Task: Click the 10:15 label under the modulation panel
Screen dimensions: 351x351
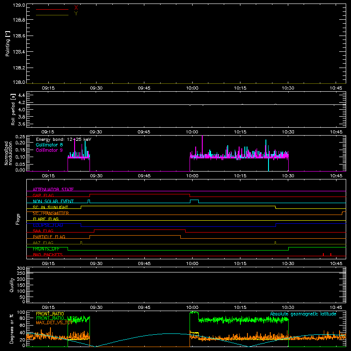Action: 240,176
